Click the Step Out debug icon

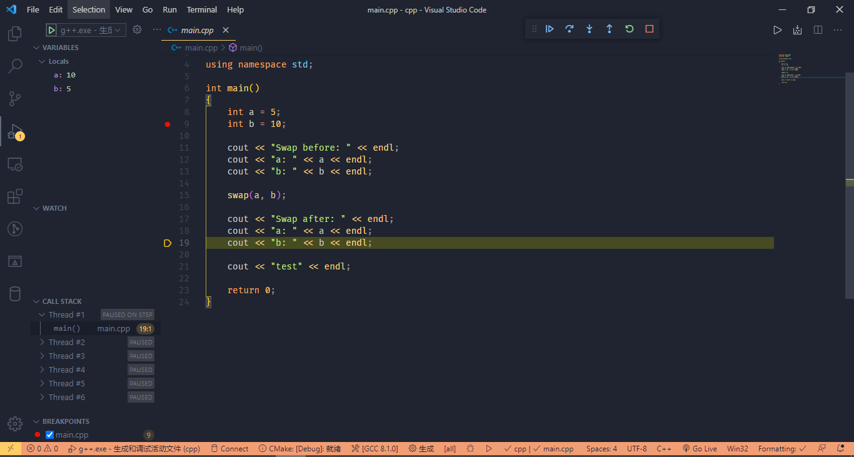(610, 29)
